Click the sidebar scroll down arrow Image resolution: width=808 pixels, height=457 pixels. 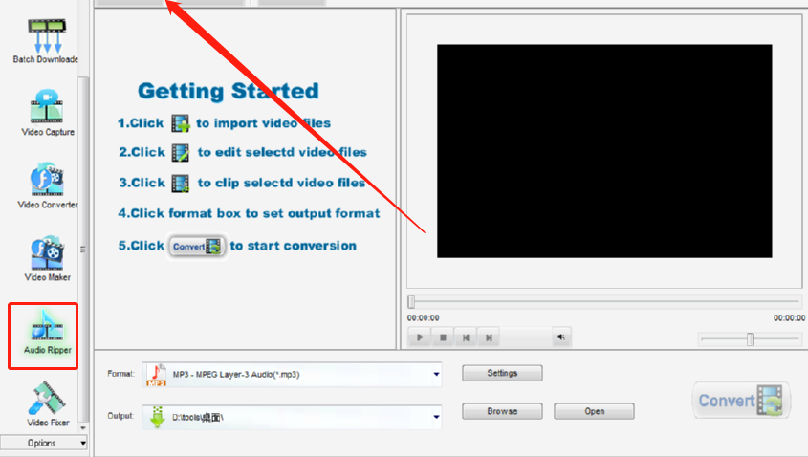(x=83, y=428)
